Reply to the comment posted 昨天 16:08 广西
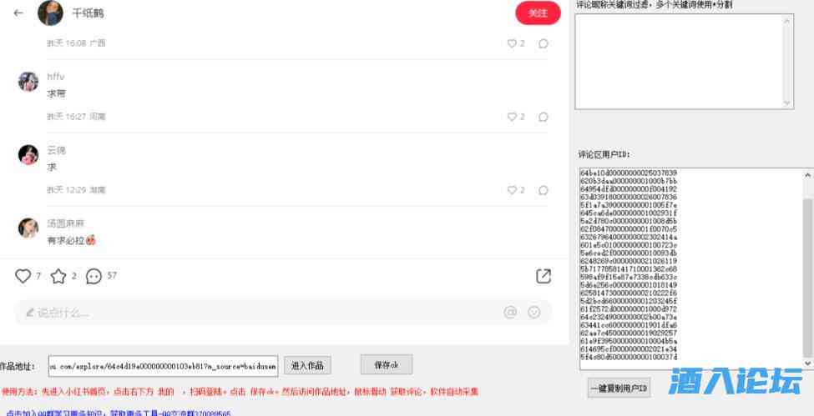814x416 pixels. click(543, 43)
